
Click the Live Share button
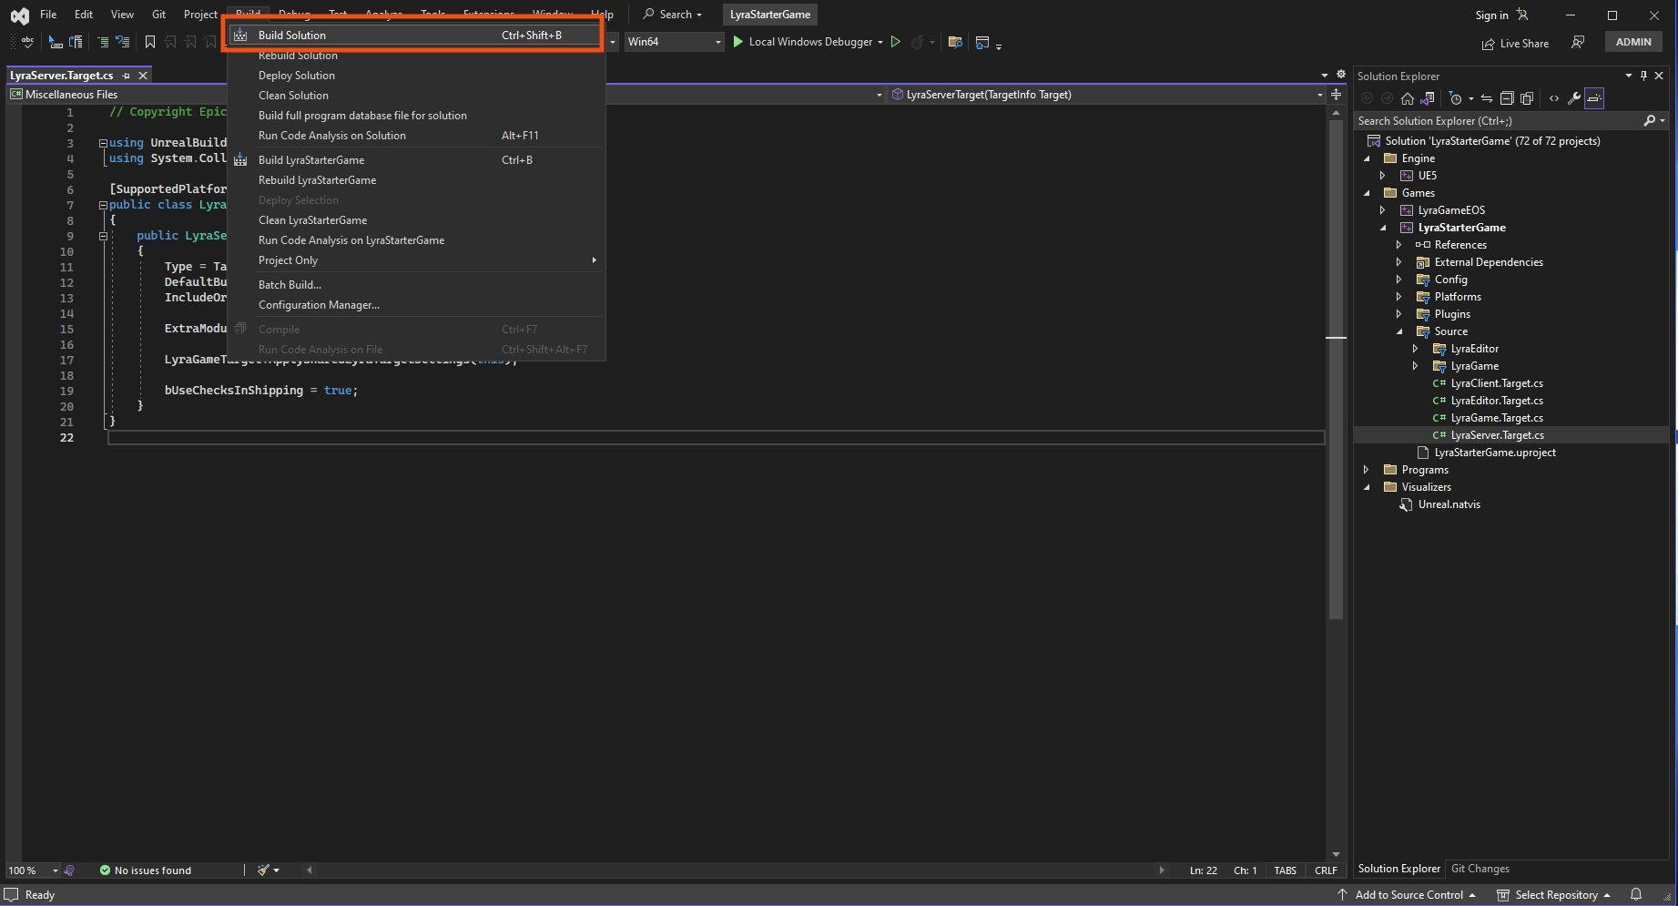(1515, 43)
